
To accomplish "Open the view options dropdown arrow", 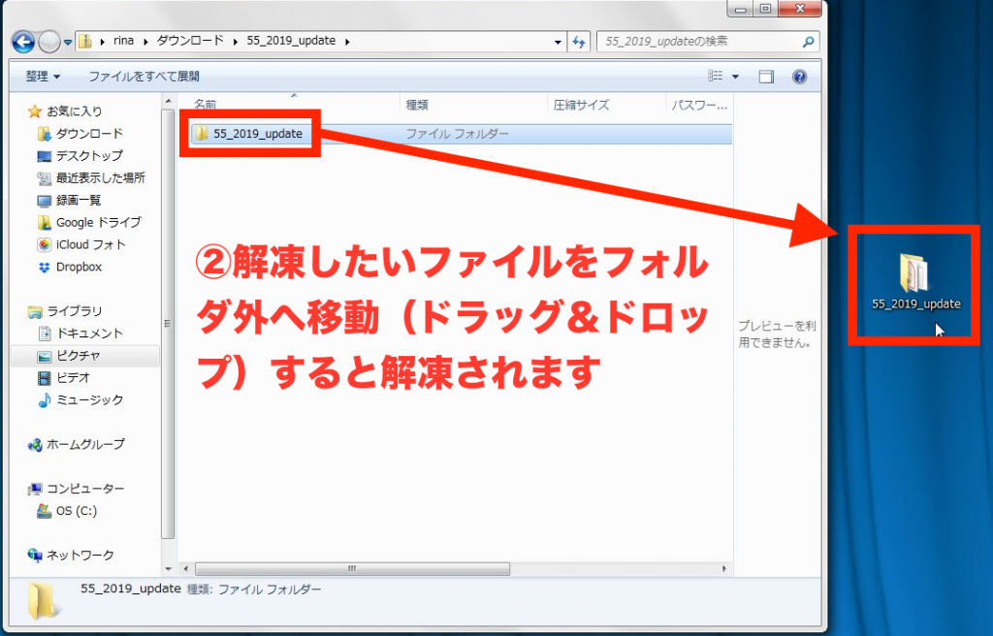I will click(735, 77).
